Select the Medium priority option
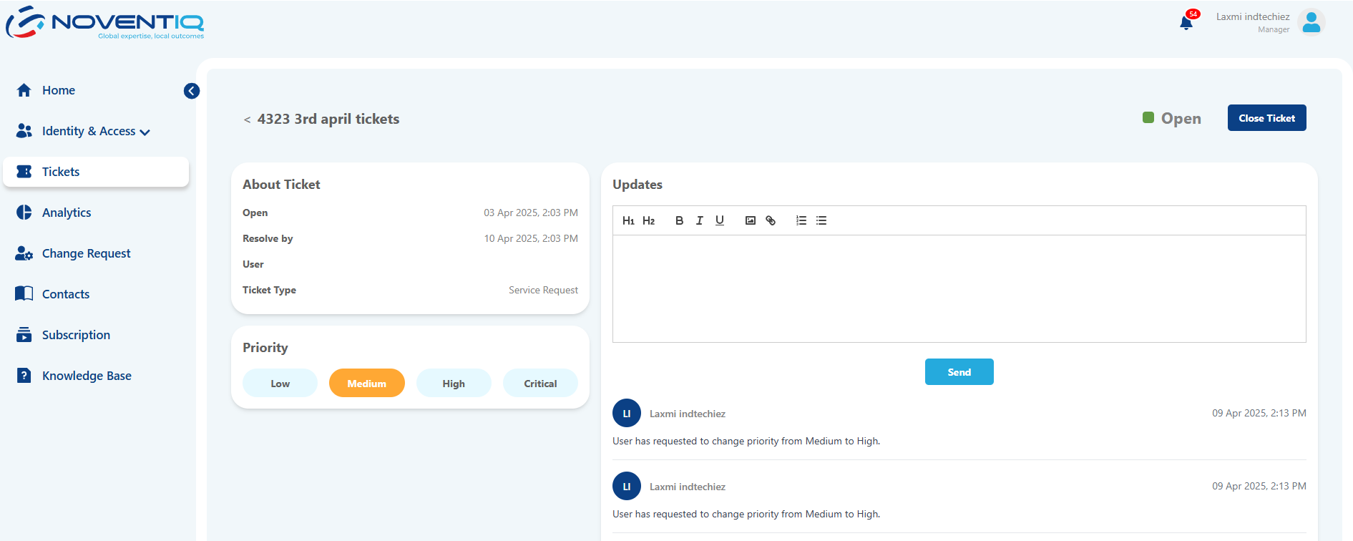 (x=366, y=384)
